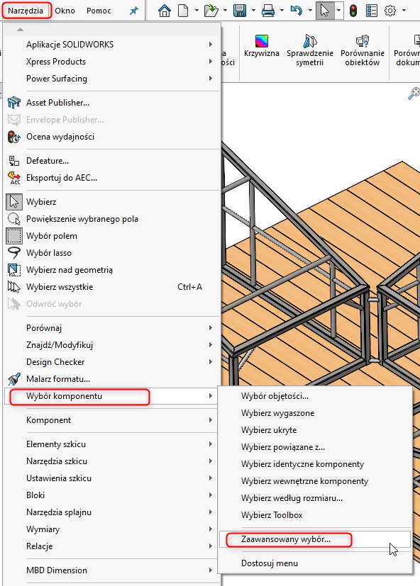Screen dimensions: 420x586
Task: Click the traffic light rebuild icon
Action: coord(353,11)
